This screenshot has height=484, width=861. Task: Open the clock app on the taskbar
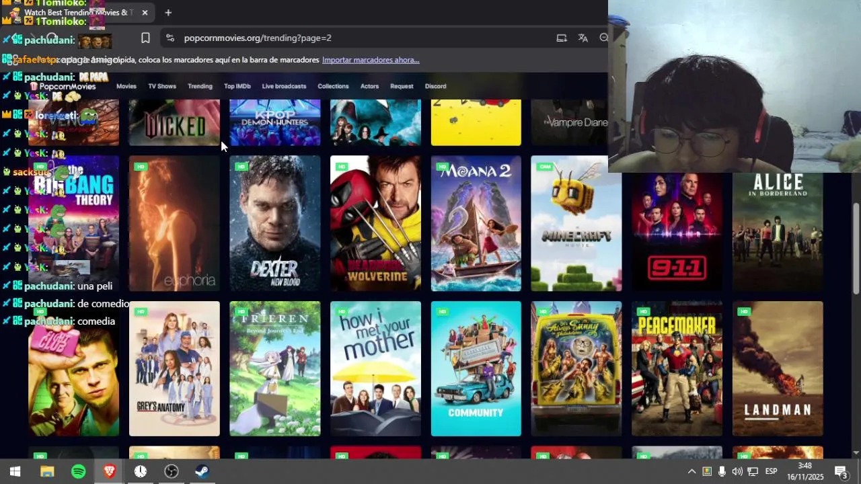(140, 471)
